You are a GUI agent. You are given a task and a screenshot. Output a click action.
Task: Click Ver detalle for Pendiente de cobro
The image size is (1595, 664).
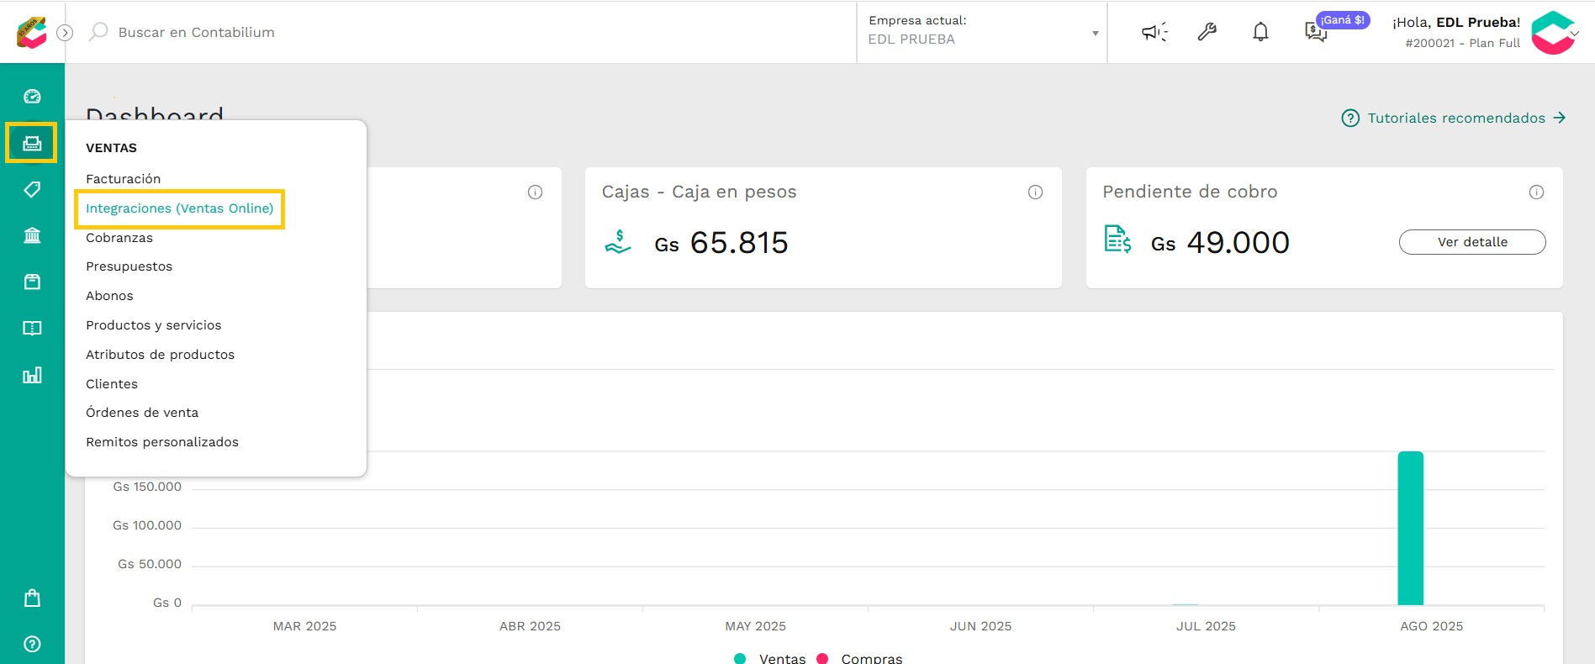point(1472,242)
